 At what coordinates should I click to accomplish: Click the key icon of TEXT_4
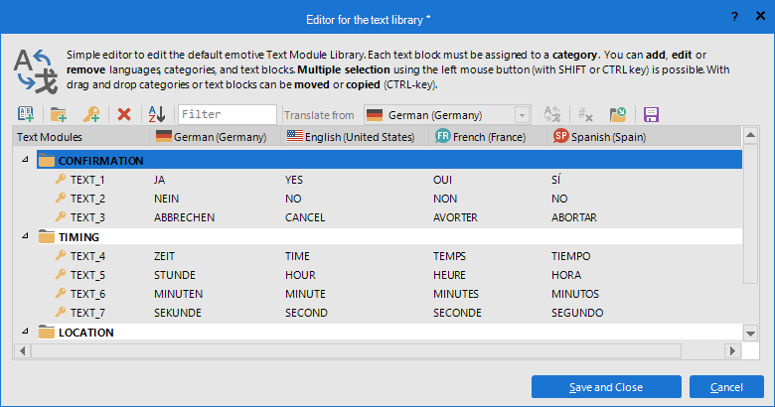(x=61, y=255)
